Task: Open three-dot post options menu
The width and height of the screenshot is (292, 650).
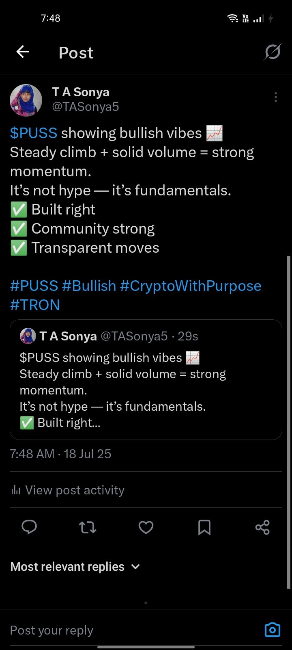Action: 275,97
